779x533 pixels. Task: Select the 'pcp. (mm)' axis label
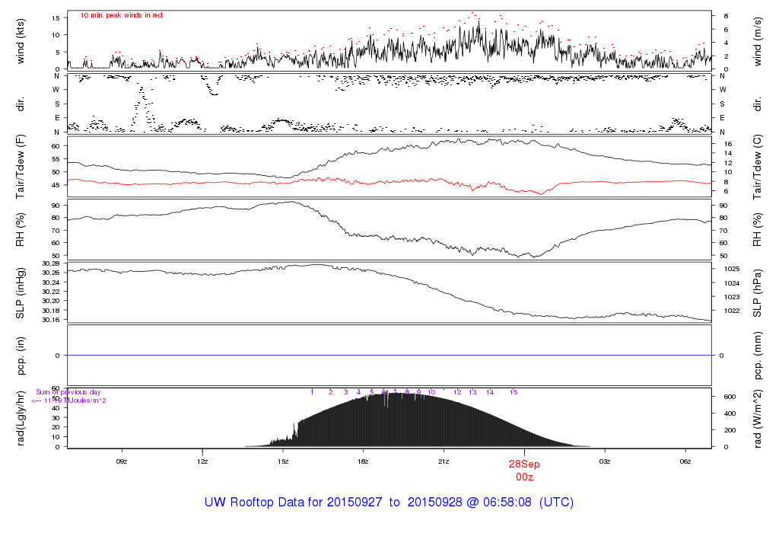click(x=758, y=356)
